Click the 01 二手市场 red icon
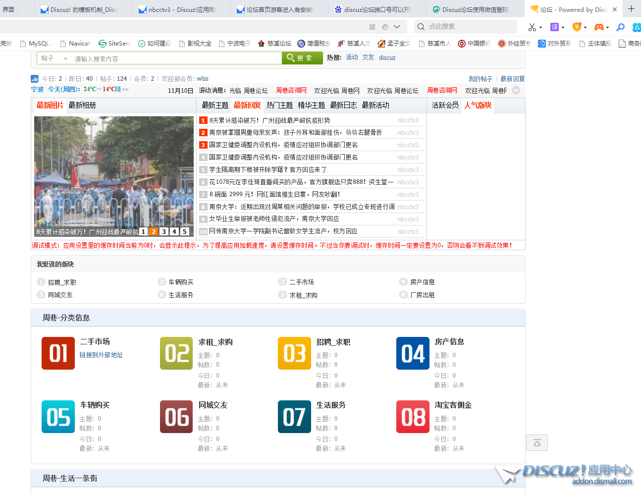641x494 pixels. click(58, 353)
